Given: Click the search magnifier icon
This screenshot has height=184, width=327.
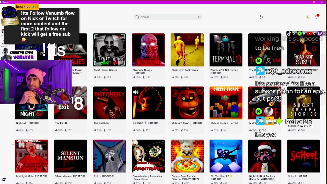Looking at the screenshot, I should [137, 17].
